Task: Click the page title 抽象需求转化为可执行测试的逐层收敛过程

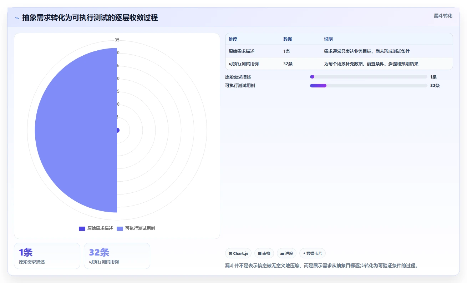Action: pyautogui.click(x=90, y=18)
